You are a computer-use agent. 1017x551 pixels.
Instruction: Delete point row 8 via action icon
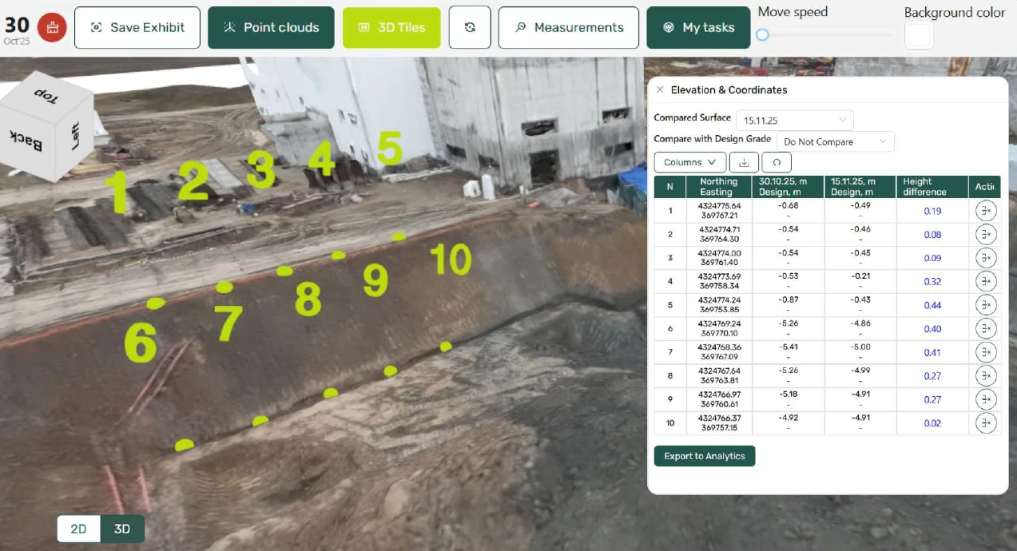987,376
